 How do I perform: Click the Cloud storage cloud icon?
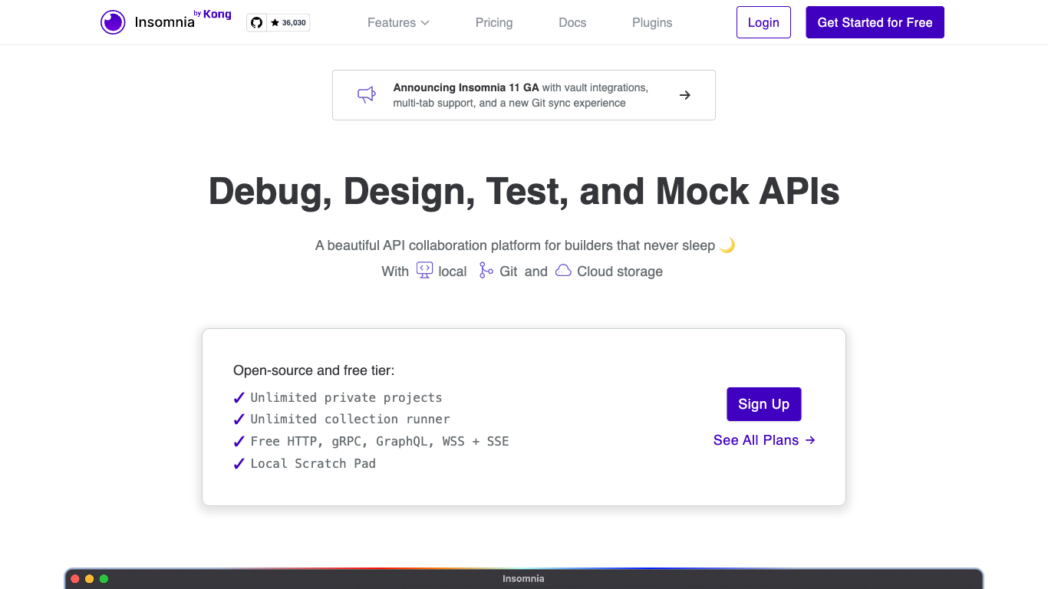563,270
